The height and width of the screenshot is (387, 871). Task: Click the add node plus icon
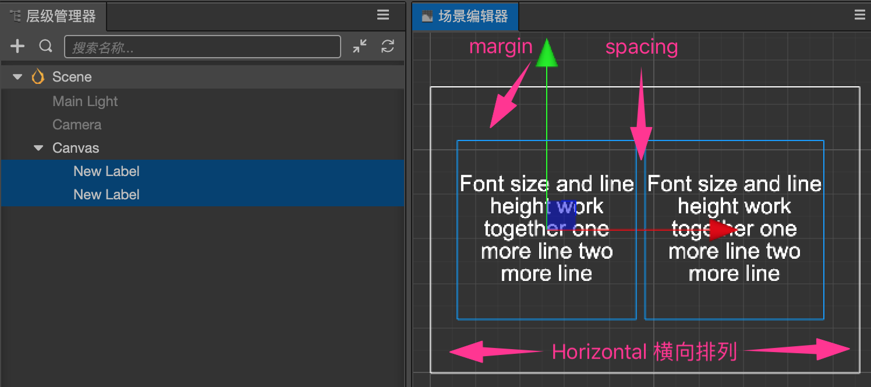point(17,47)
